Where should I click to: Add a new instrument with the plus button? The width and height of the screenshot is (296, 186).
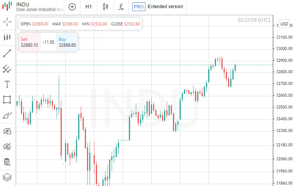coord(72,7)
